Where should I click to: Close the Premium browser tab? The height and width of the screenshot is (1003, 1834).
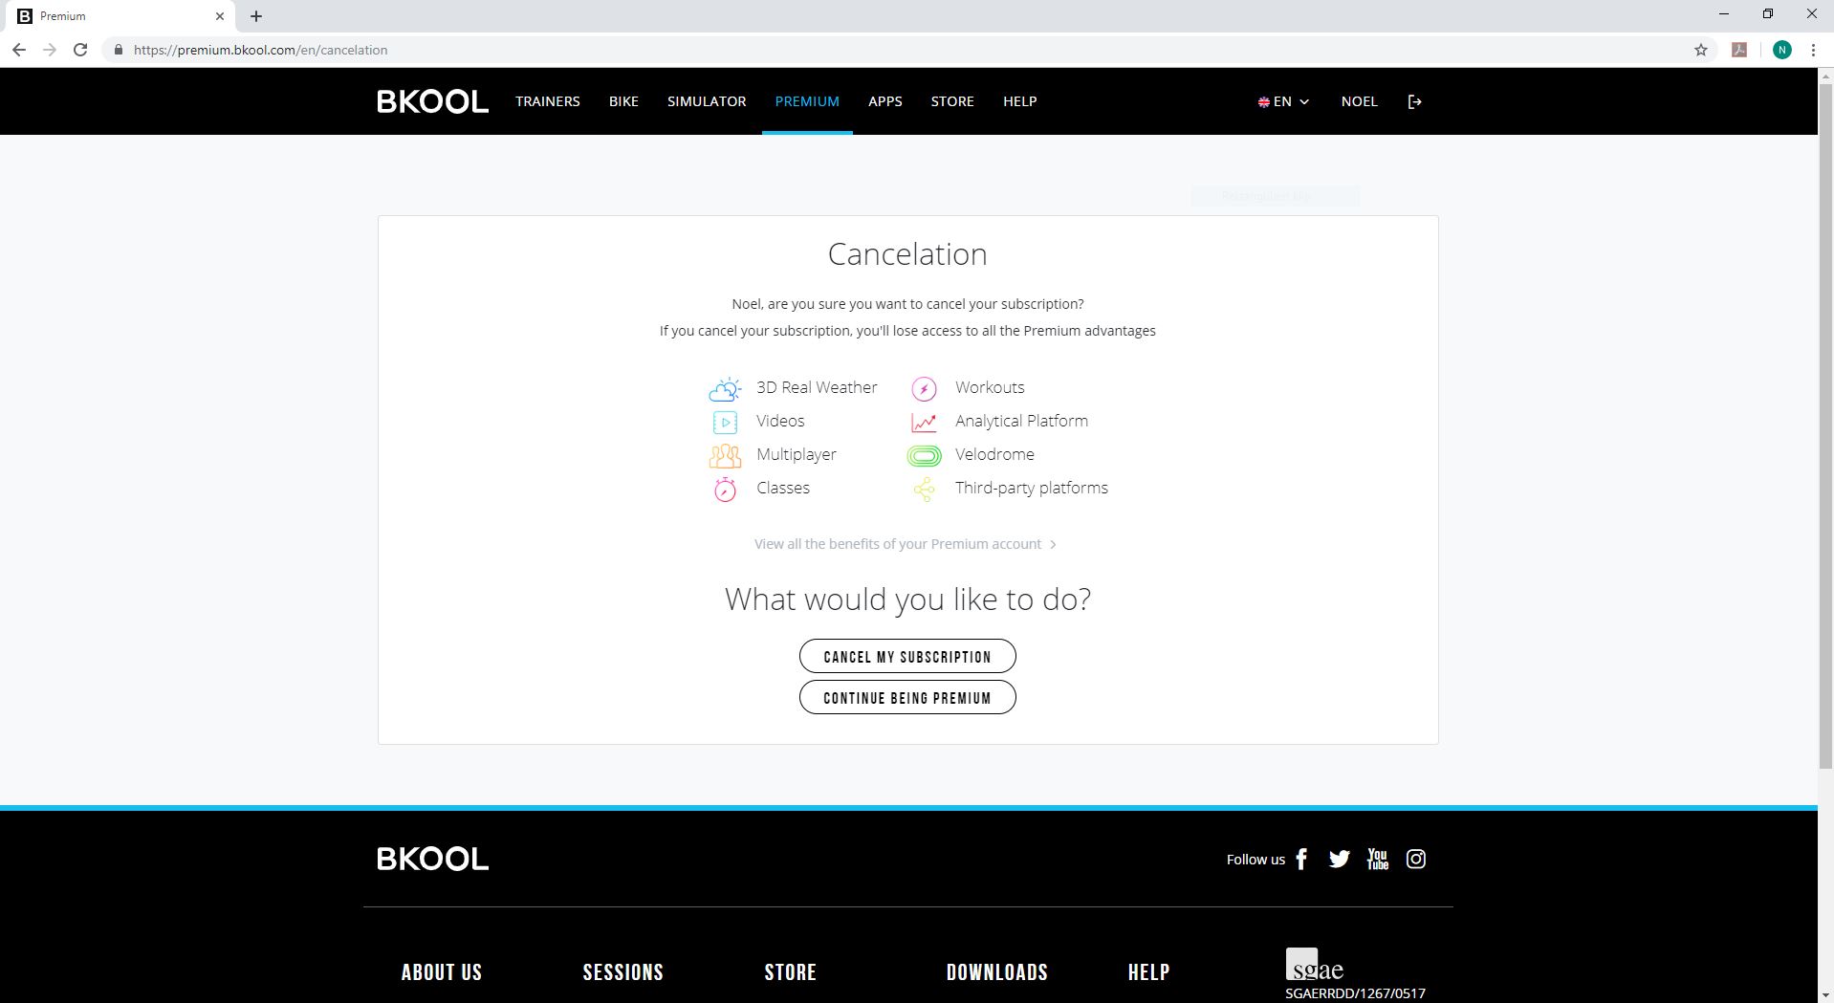219,16
